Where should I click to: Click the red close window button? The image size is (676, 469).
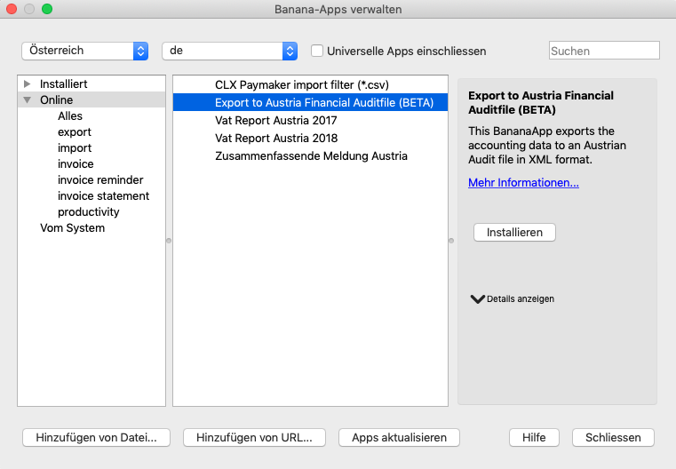click(12, 9)
